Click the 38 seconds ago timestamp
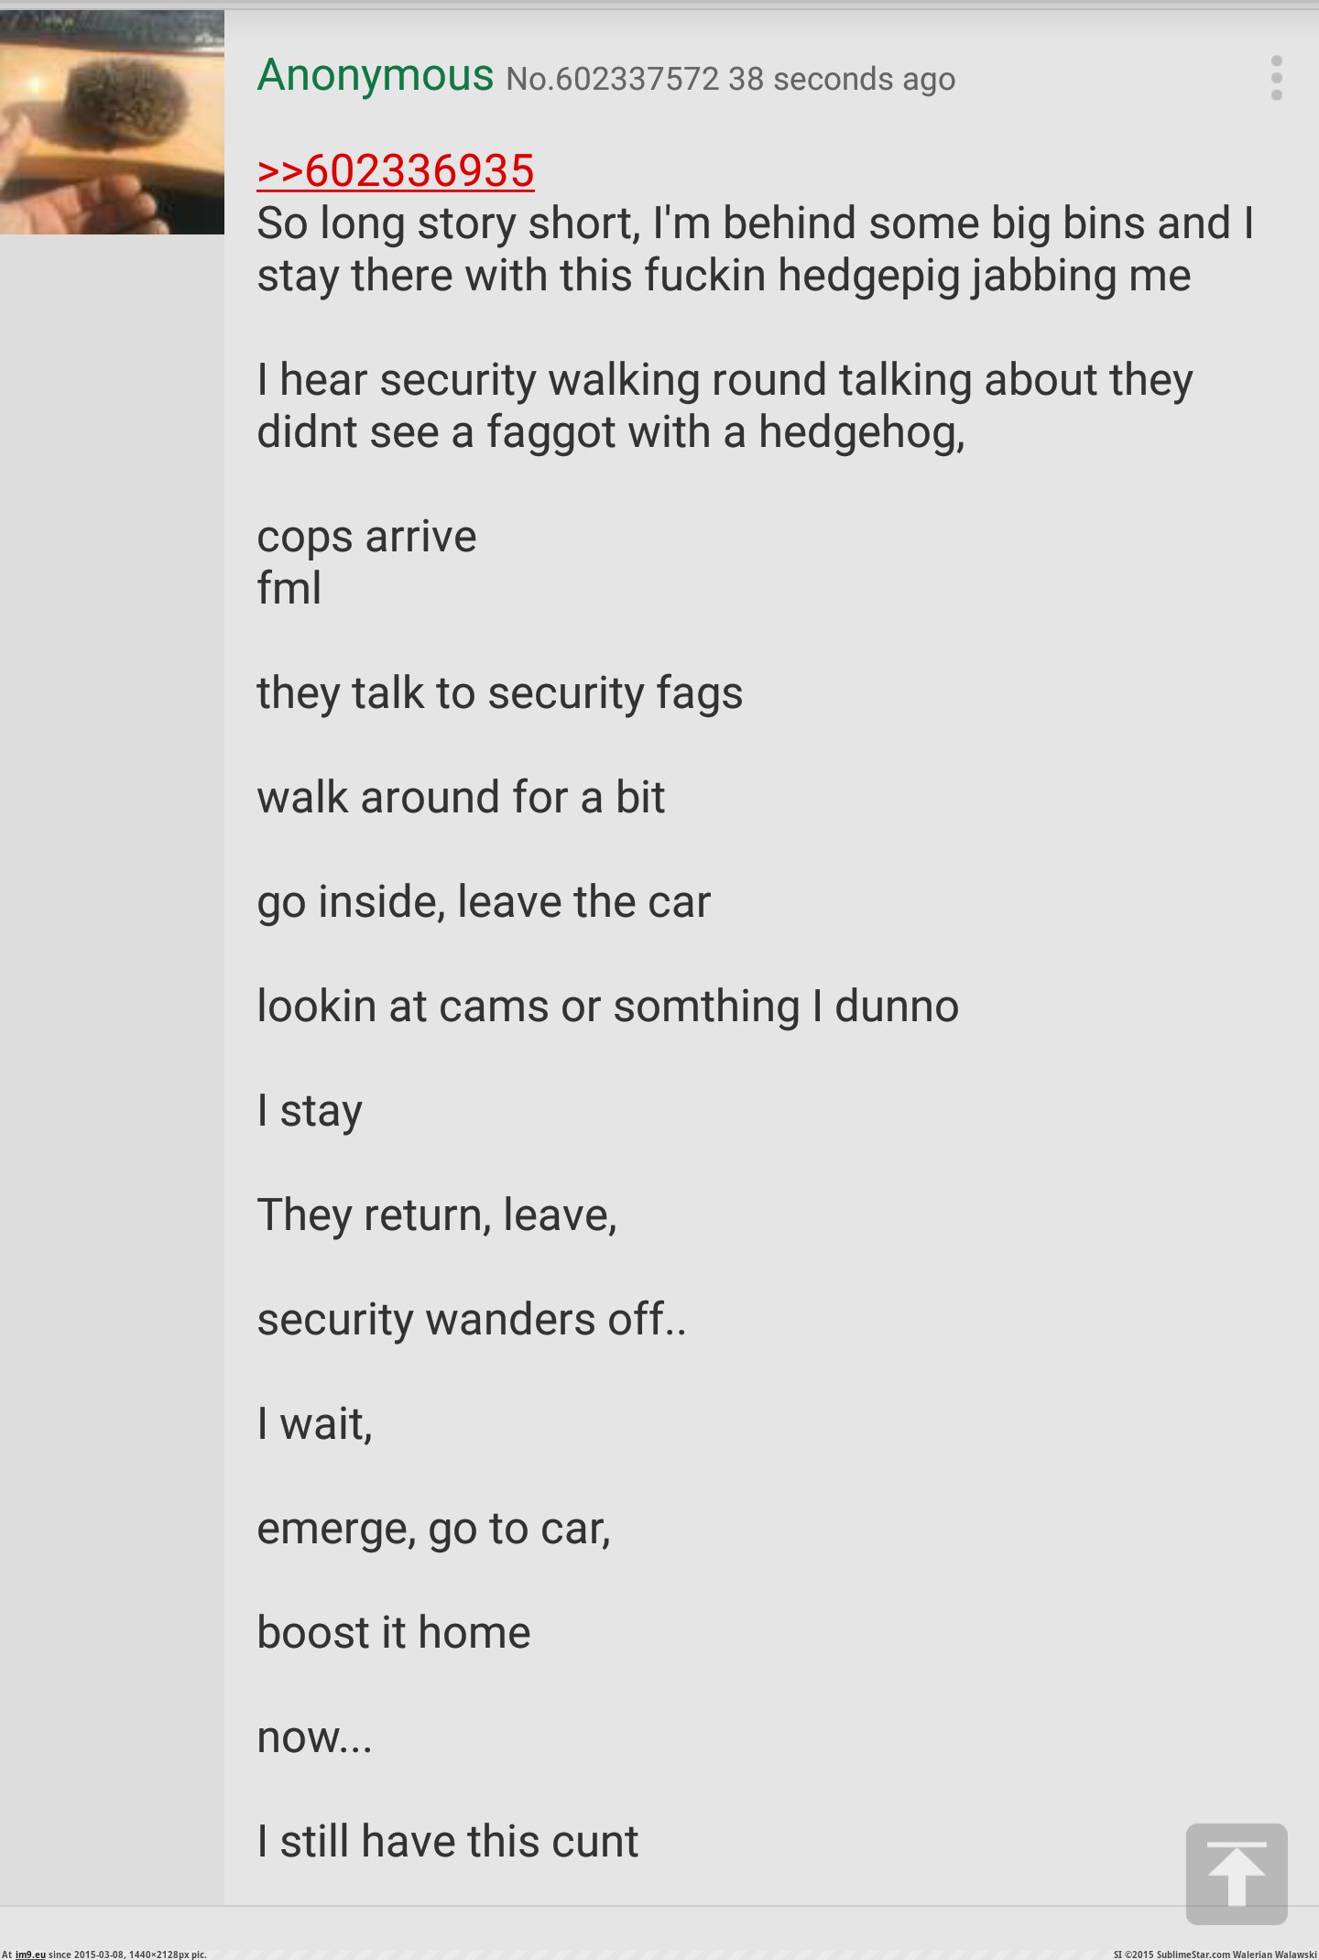 click(x=842, y=80)
